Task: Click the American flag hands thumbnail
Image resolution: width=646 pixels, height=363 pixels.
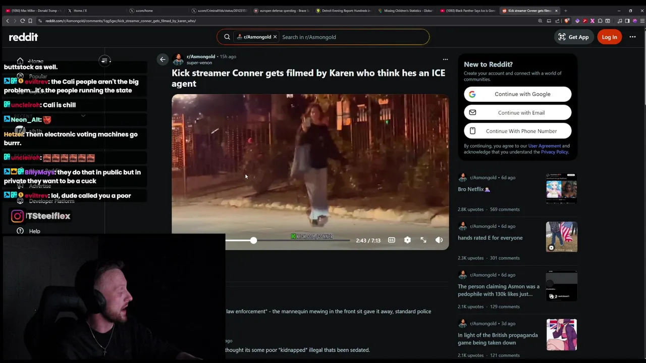Action: point(561,236)
